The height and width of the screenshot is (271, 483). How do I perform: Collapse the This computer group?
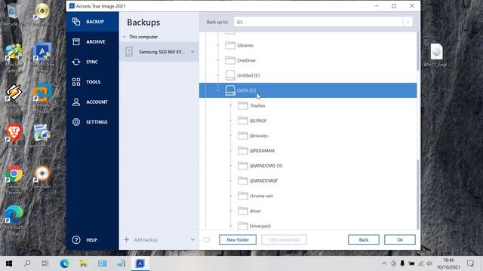(x=124, y=37)
